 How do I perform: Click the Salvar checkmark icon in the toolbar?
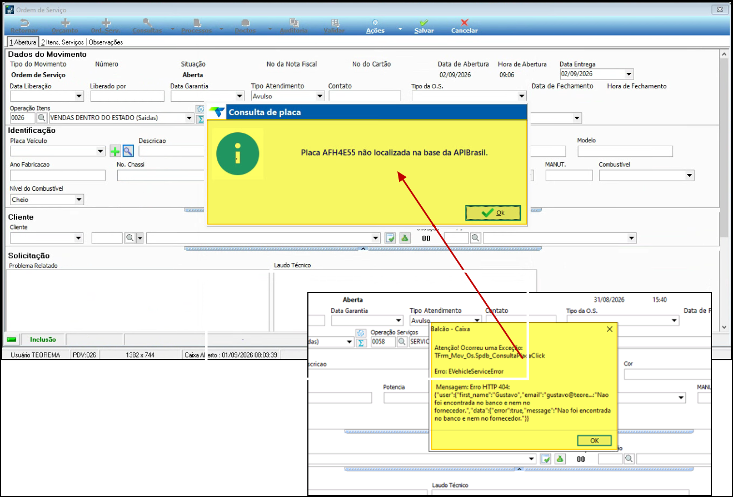pos(424,23)
